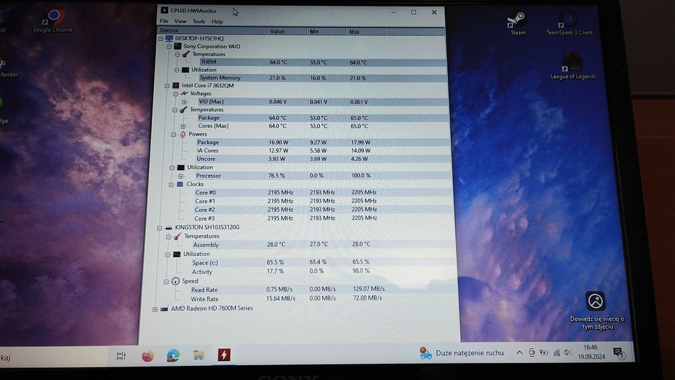
Task: Click the AMD Radeon graphics card icon
Action: pos(164,308)
